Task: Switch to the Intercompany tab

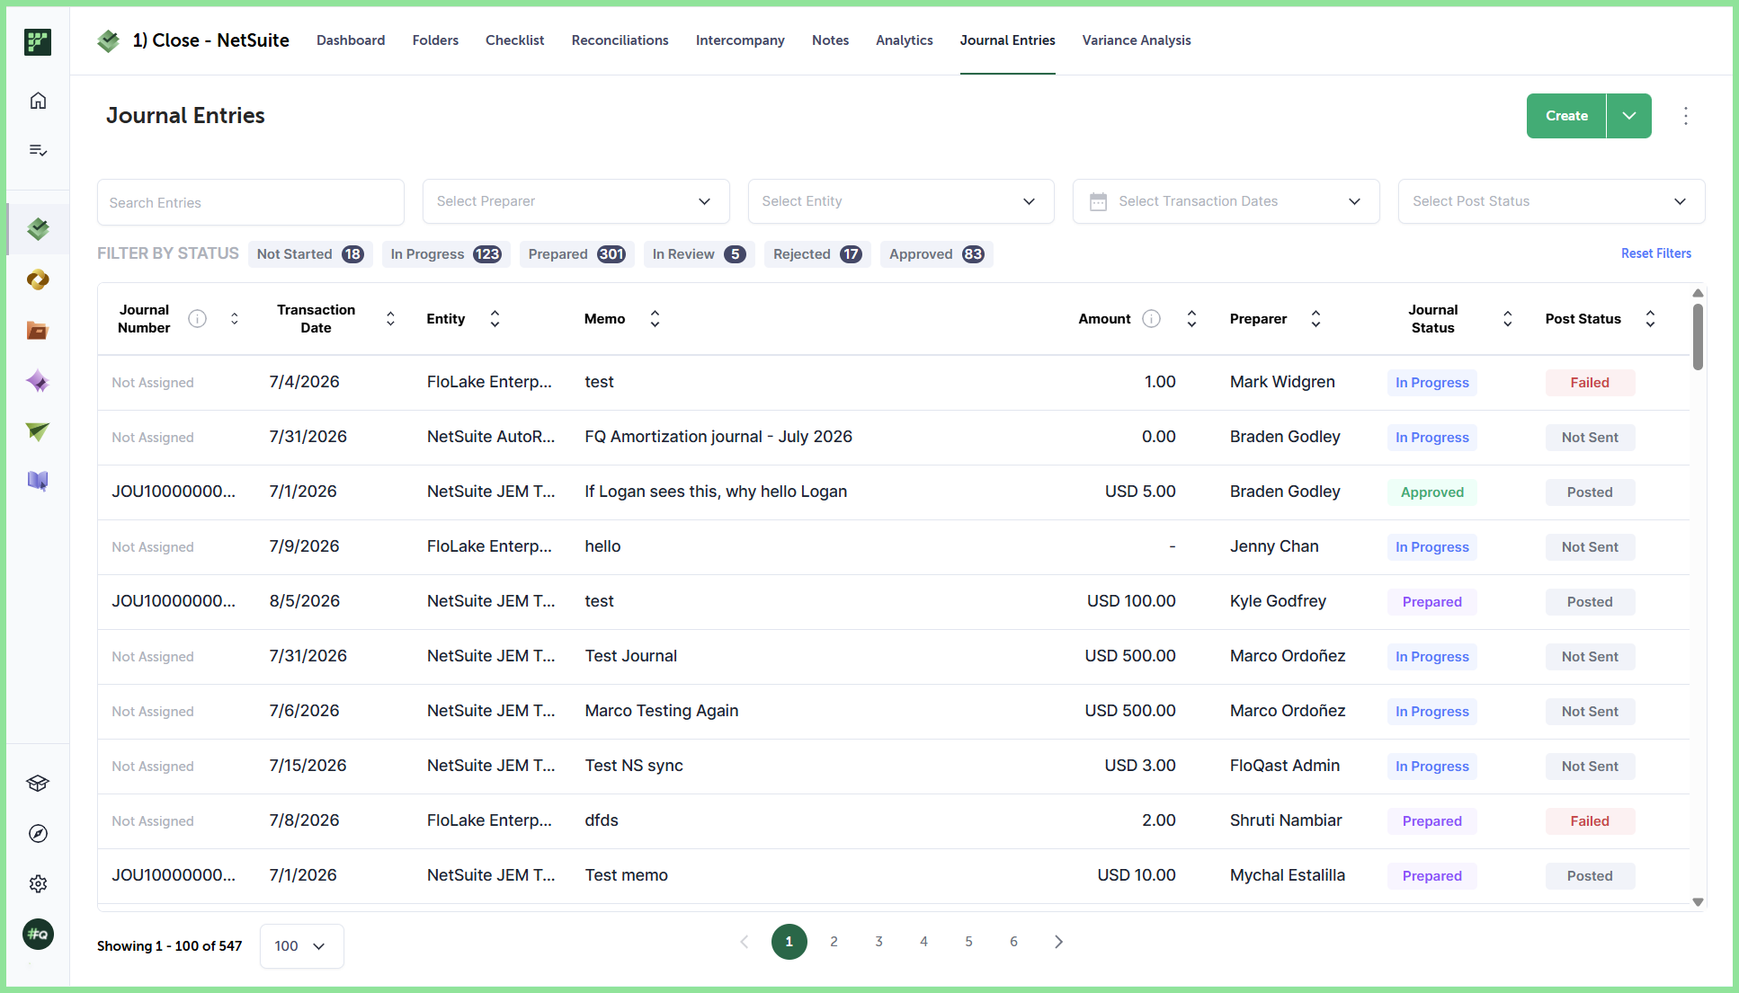Action: click(x=740, y=40)
